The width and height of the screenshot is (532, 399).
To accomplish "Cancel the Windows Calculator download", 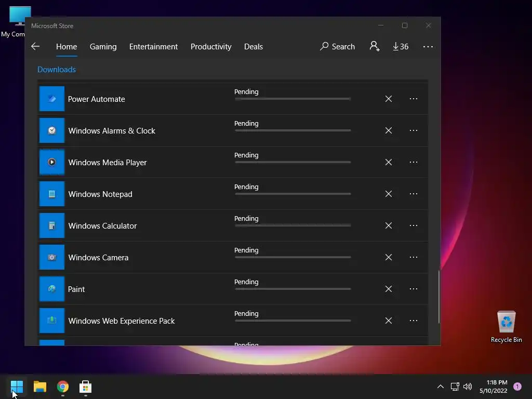I will tap(389, 225).
